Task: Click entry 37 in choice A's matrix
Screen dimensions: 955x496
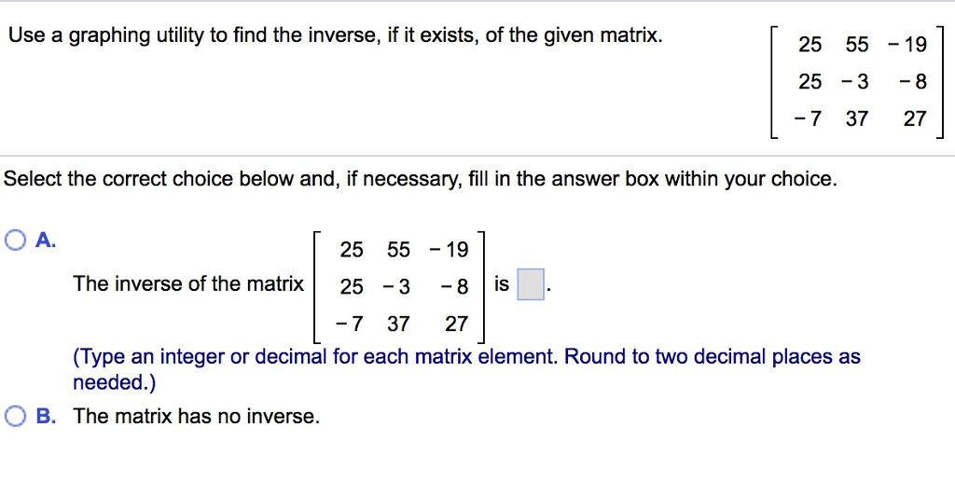Action: (x=398, y=324)
